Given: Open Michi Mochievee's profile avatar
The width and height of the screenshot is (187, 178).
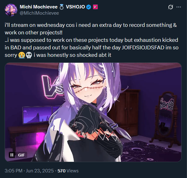Looking at the screenshot, I should [11, 10].
